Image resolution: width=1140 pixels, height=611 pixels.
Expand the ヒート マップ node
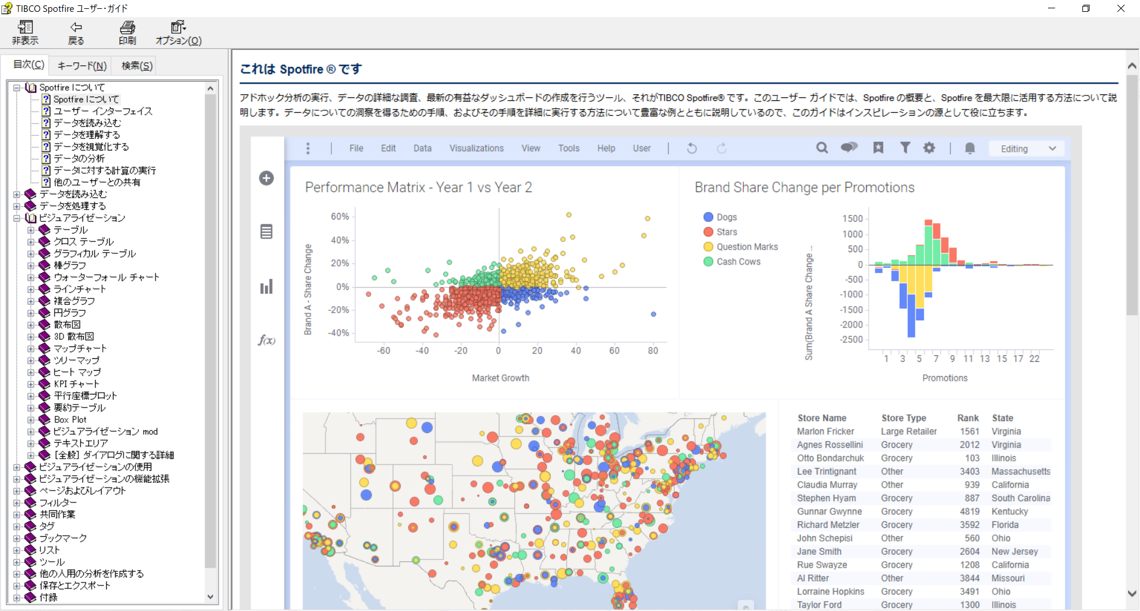pos(31,372)
